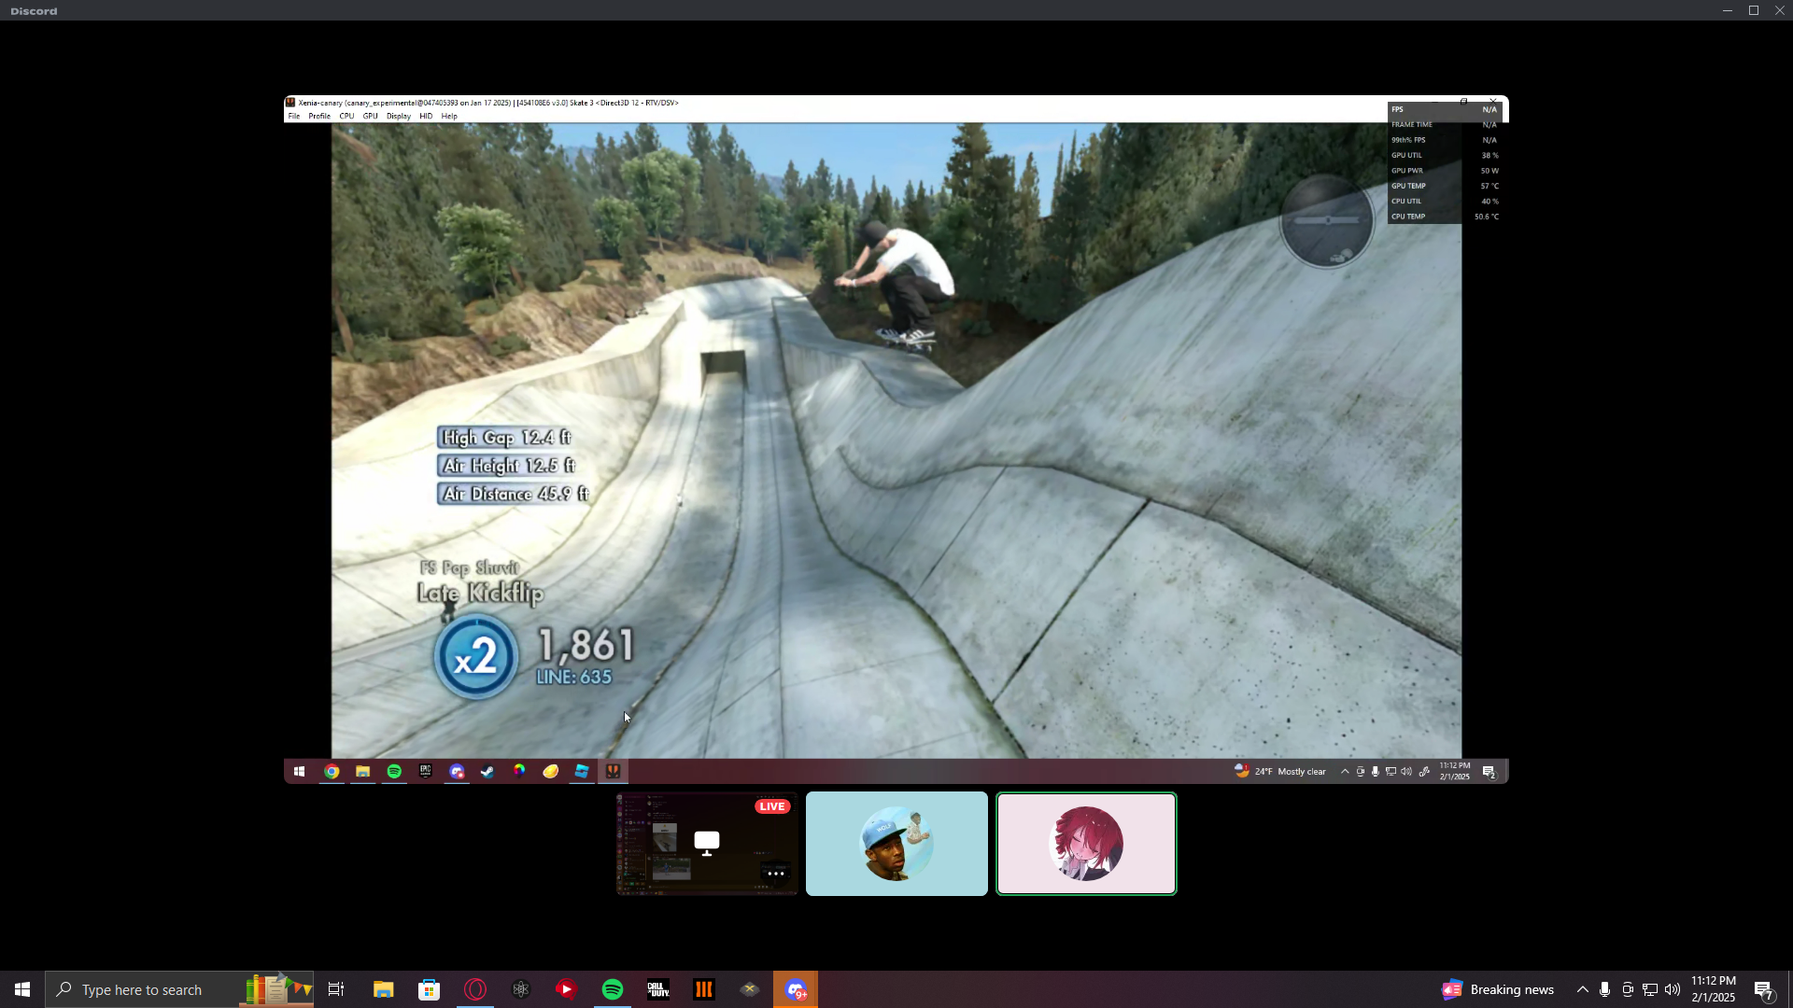Screen dimensions: 1793x1008
Task: Toggle the volume speaker tray icon
Action: click(x=1673, y=989)
